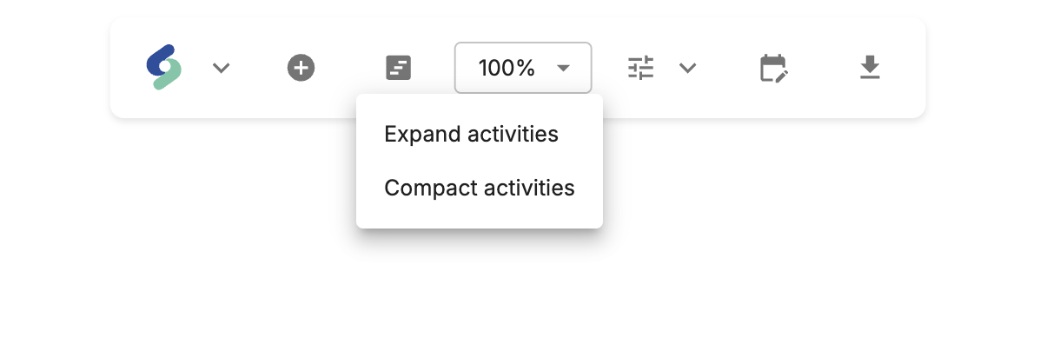Click the add plus circle icon
Screen dimensions: 1053x351
point(301,67)
